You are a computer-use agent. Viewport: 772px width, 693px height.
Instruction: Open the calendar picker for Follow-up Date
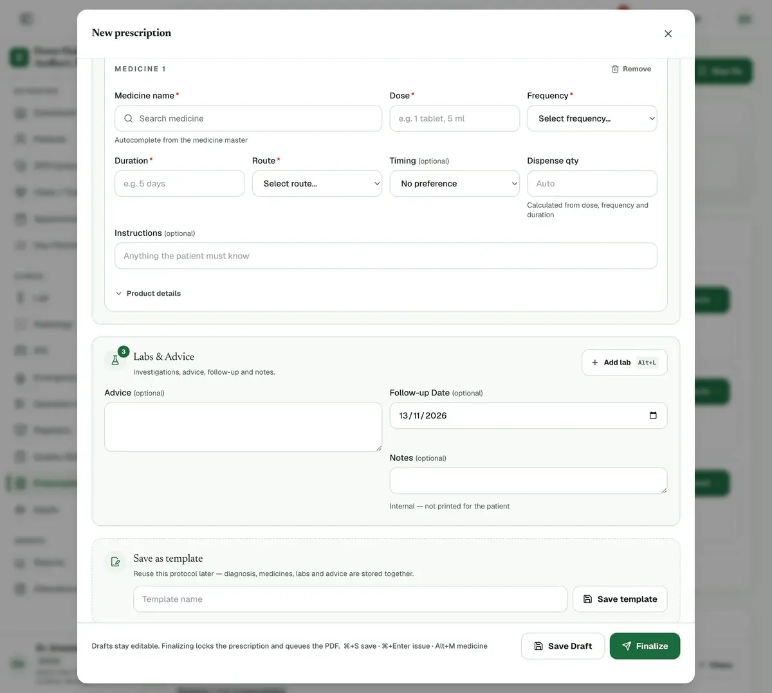(x=653, y=415)
